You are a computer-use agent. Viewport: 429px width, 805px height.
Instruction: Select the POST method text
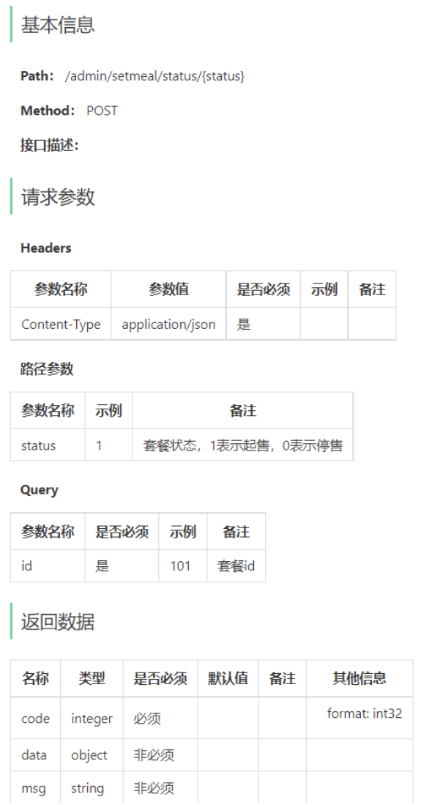point(102,111)
